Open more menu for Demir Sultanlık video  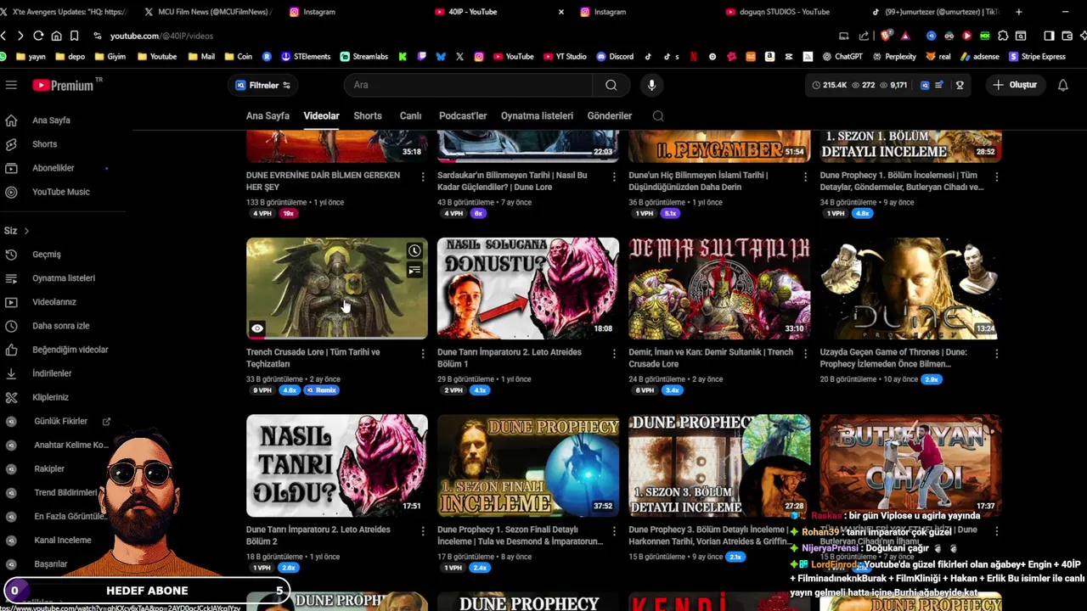(805, 353)
